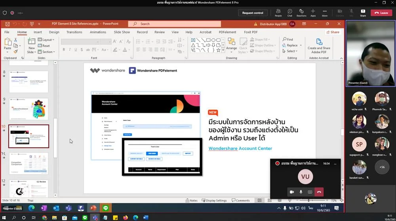Toggle center text alignment
The height and width of the screenshot is (221, 396).
tap(144, 50)
